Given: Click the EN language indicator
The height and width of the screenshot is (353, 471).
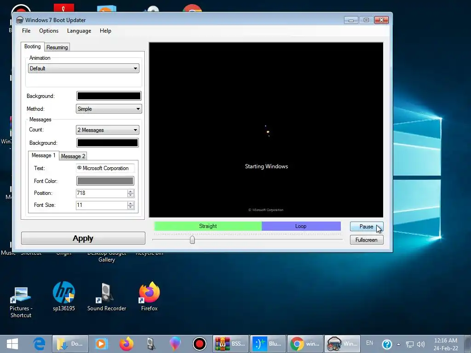Looking at the screenshot, I should click(369, 343).
